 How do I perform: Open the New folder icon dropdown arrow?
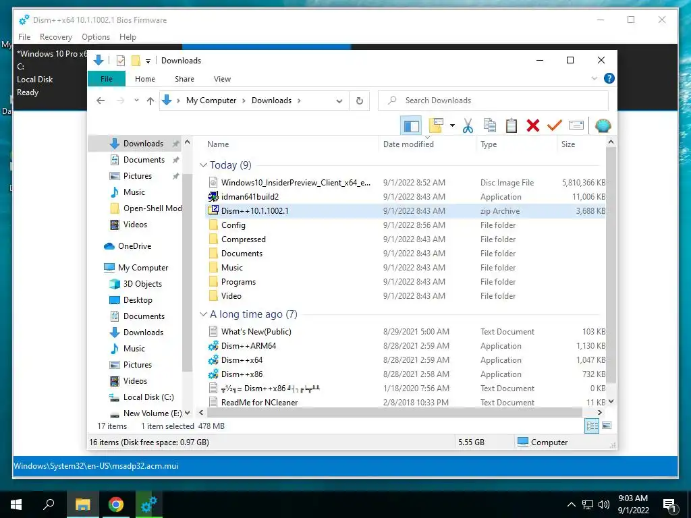452,126
